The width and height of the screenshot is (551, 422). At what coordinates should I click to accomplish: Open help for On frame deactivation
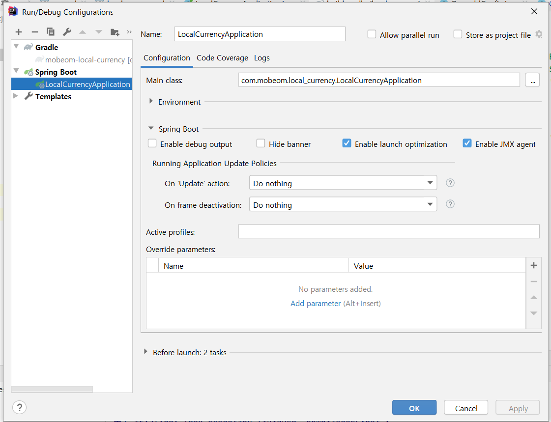tap(450, 204)
